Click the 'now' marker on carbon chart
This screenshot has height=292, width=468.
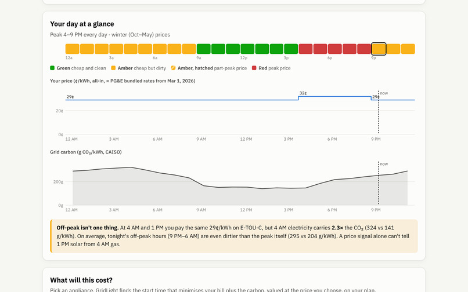click(x=384, y=164)
